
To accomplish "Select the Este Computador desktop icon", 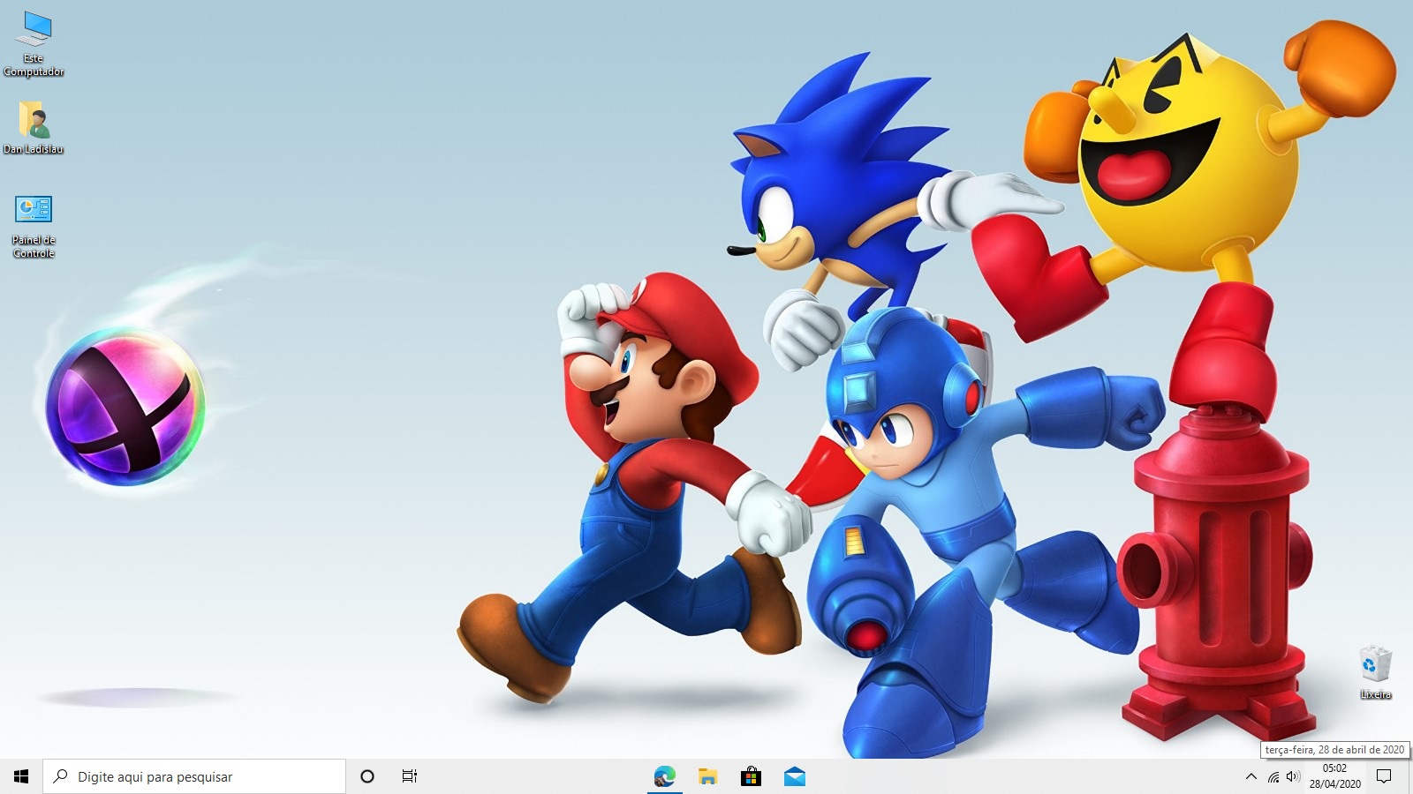I will [34, 44].
